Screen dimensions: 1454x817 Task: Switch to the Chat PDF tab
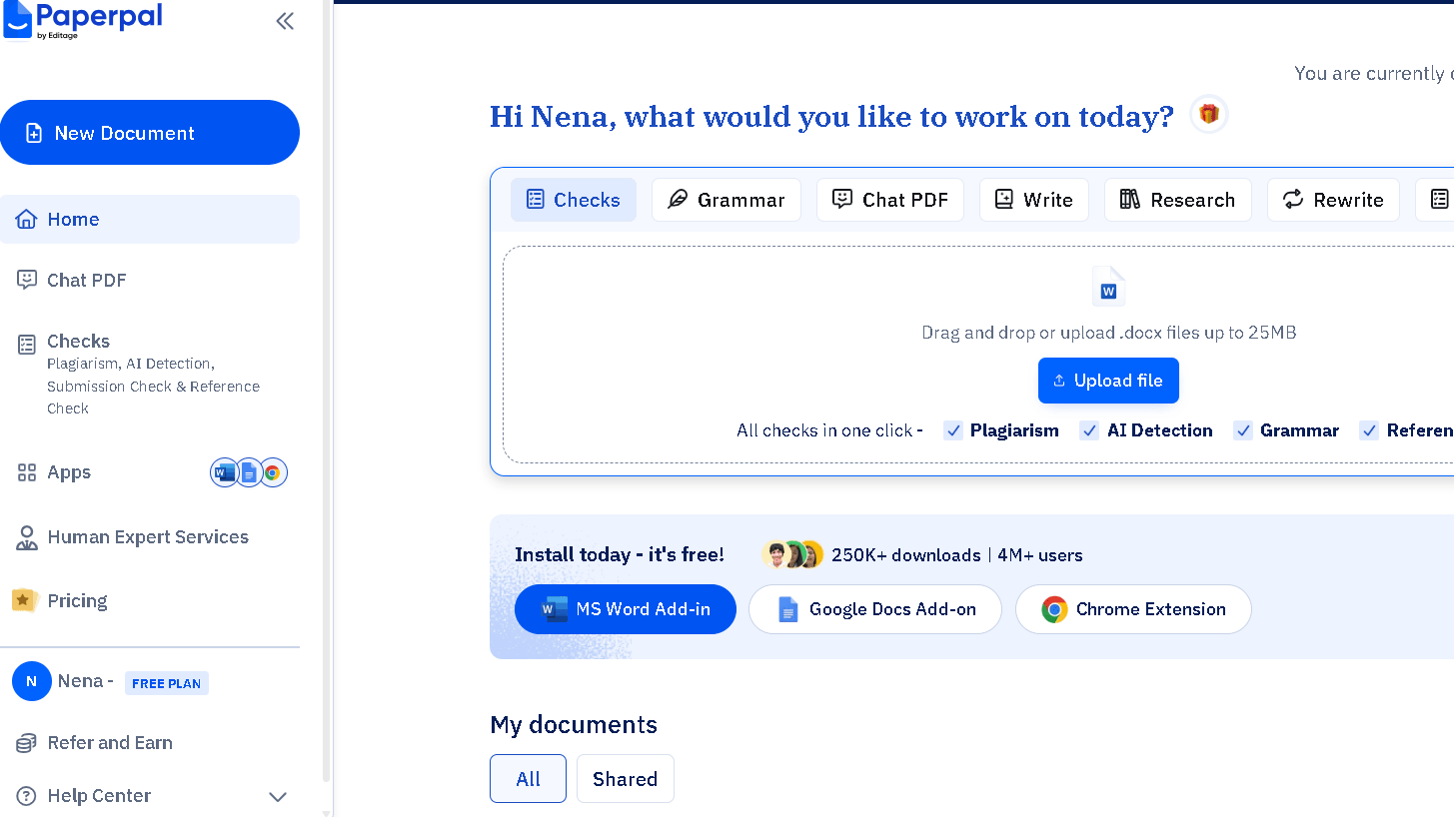tap(890, 200)
